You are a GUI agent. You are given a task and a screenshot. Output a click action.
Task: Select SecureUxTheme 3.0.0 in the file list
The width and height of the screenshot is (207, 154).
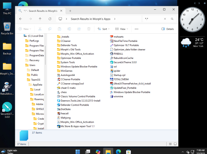[x=123, y=62]
